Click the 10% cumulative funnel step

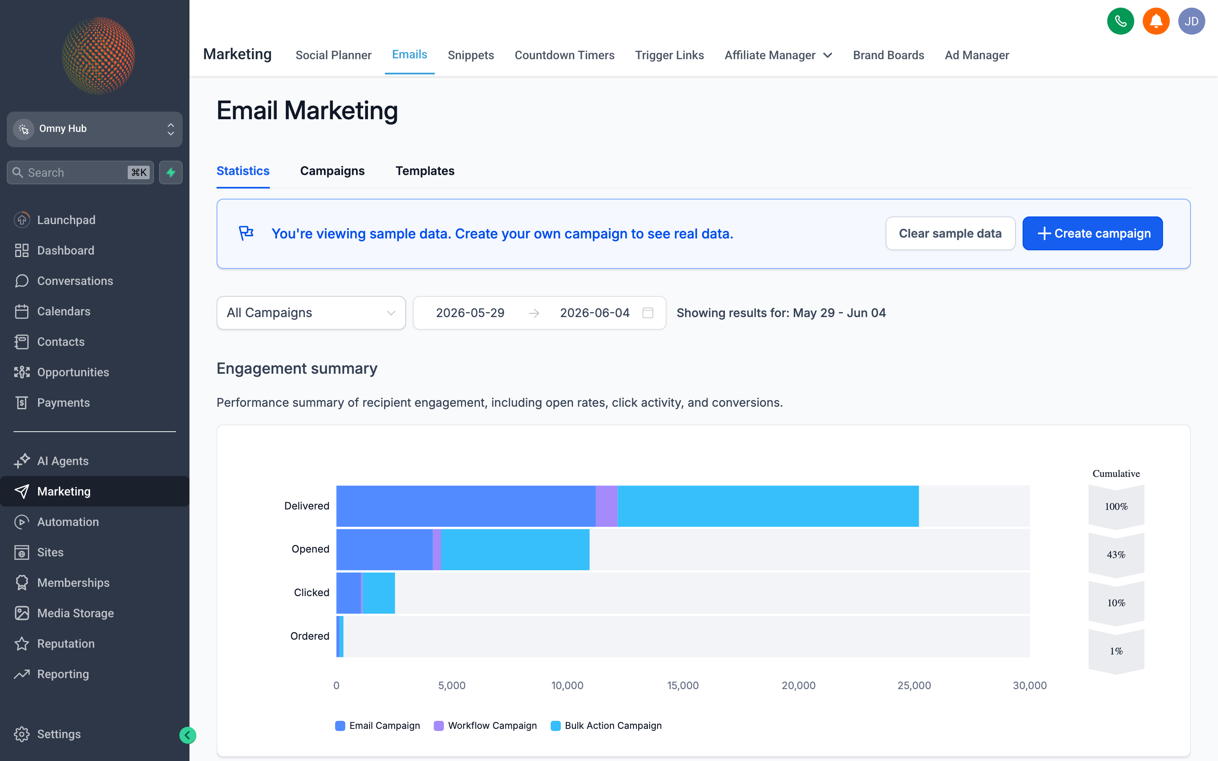[1116, 603]
